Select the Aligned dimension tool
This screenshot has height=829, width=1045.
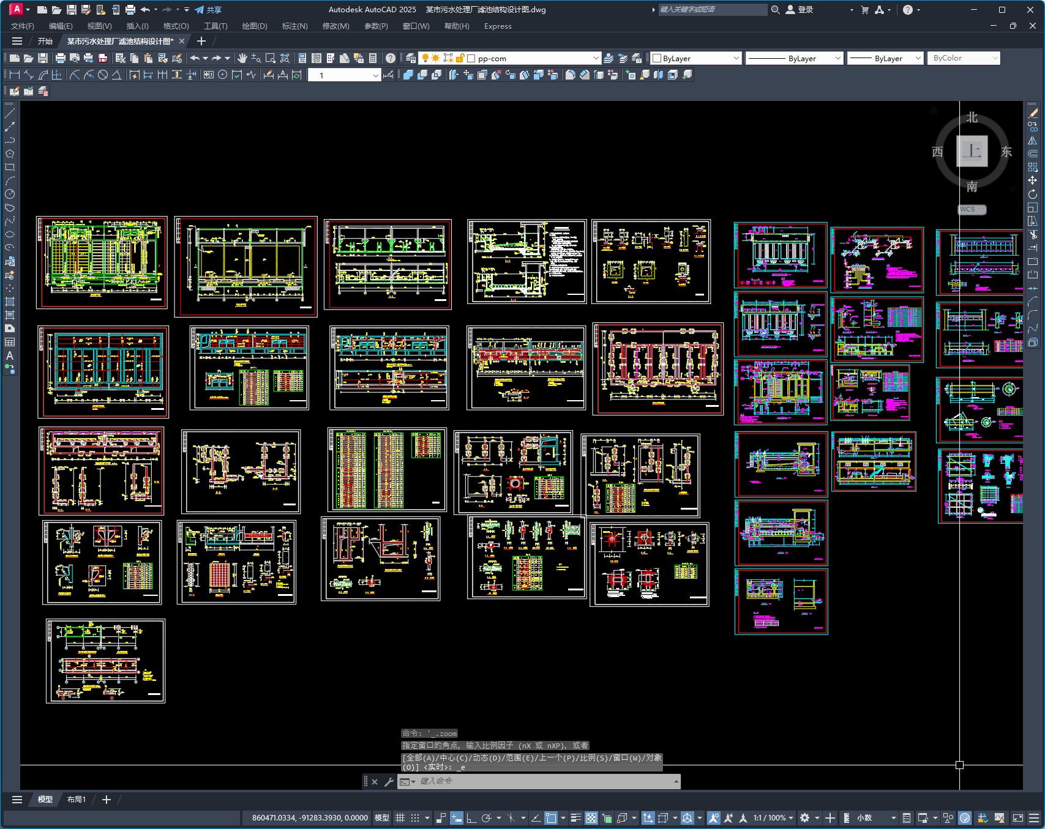(x=29, y=75)
